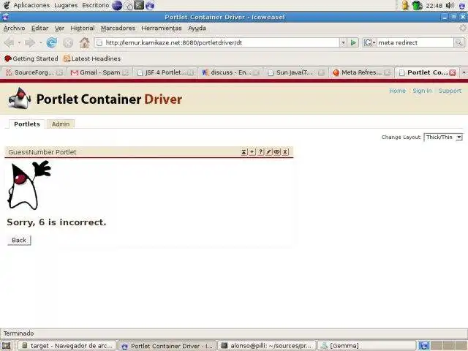
Task: Go back with the browser back arrow
Action: [10, 42]
